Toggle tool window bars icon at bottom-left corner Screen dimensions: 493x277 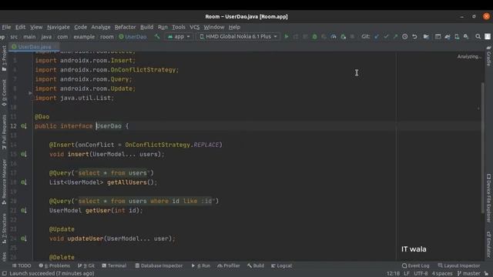4,274
